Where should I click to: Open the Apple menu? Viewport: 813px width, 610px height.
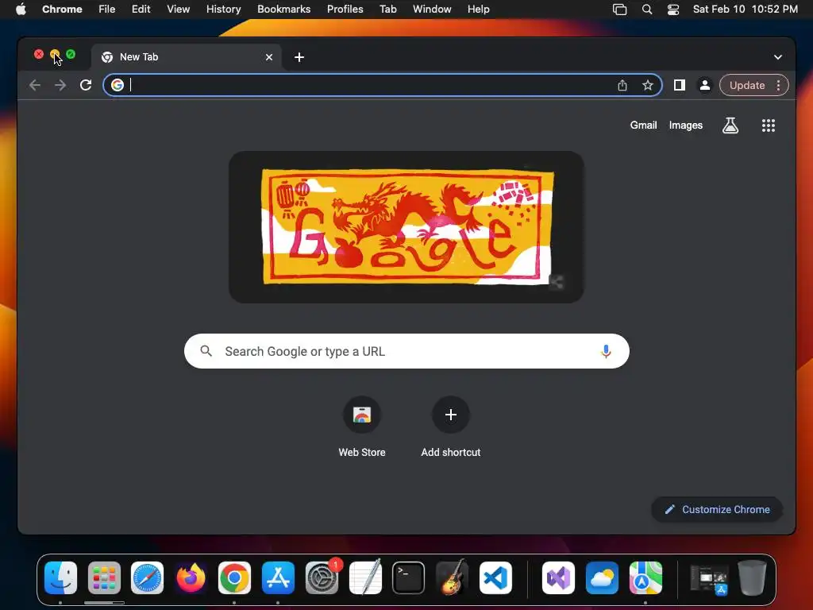pos(21,9)
